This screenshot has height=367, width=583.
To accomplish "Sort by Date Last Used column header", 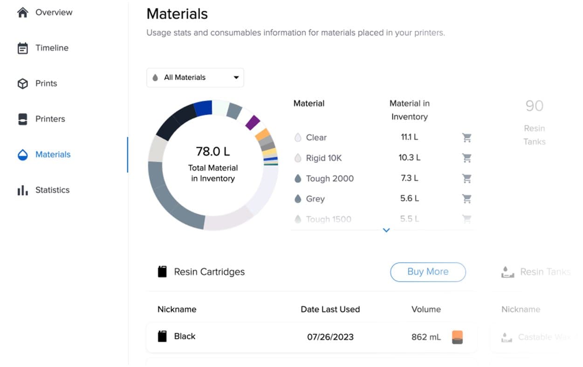I will [x=330, y=309].
